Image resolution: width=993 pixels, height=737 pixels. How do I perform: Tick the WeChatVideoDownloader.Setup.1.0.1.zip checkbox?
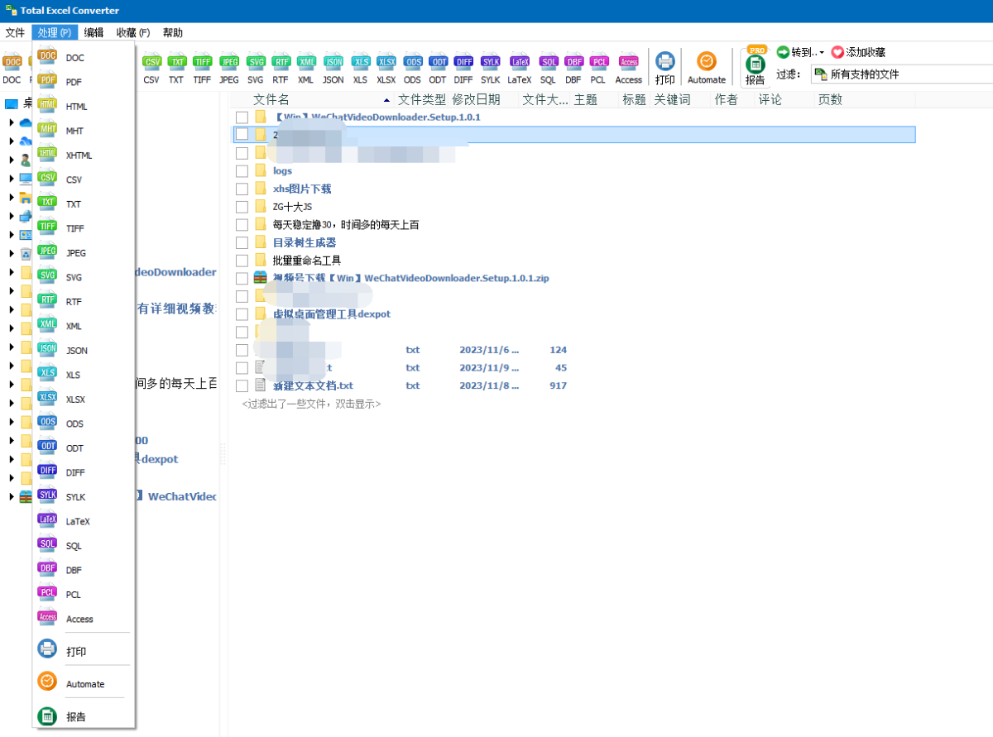242,279
